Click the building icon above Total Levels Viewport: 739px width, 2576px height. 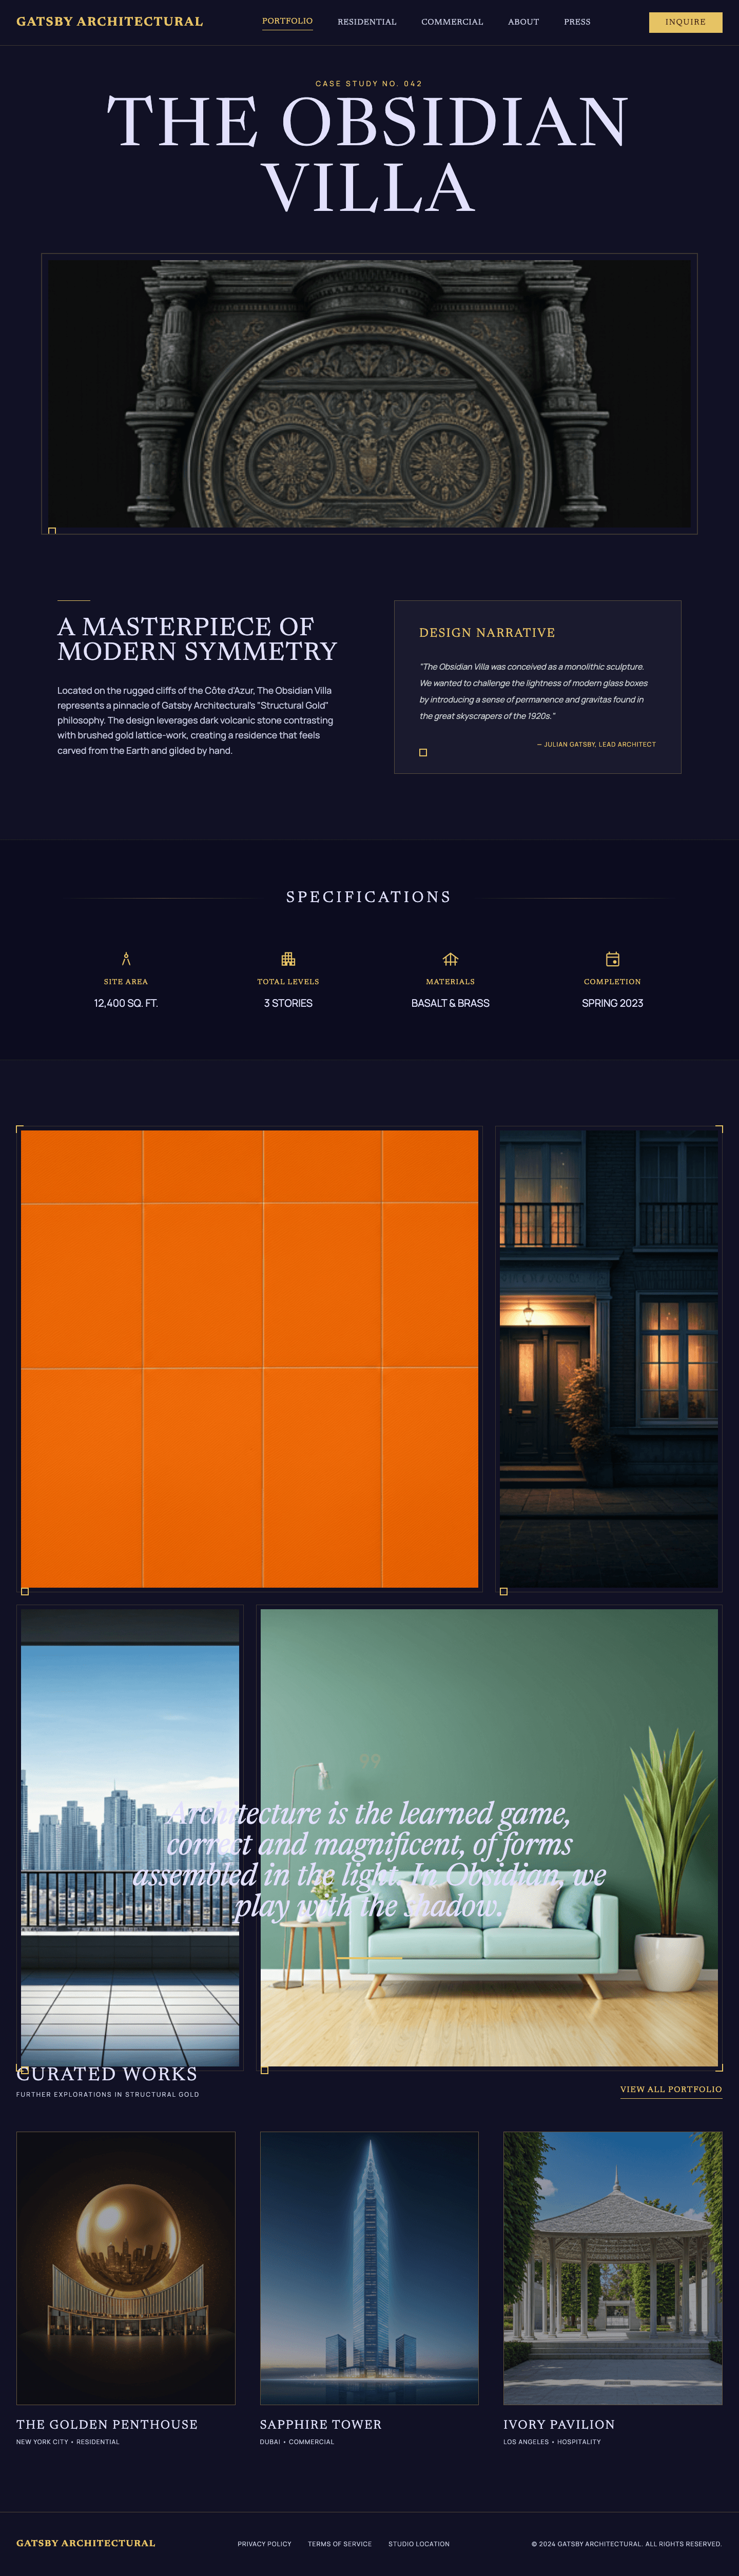pos(288,959)
